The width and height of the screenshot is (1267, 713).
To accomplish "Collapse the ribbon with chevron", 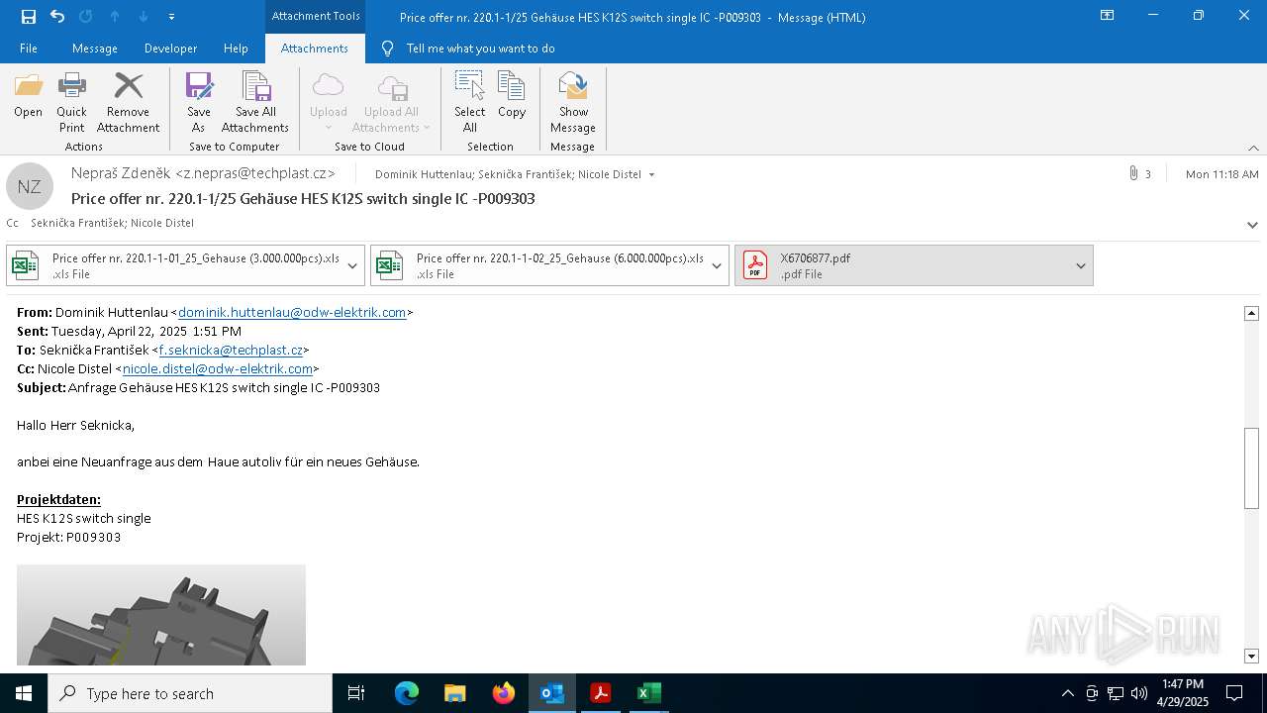I will click(1253, 148).
